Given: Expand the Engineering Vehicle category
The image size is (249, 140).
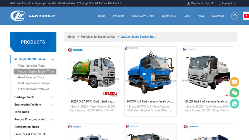Looking at the screenshot, I should pos(53,105).
